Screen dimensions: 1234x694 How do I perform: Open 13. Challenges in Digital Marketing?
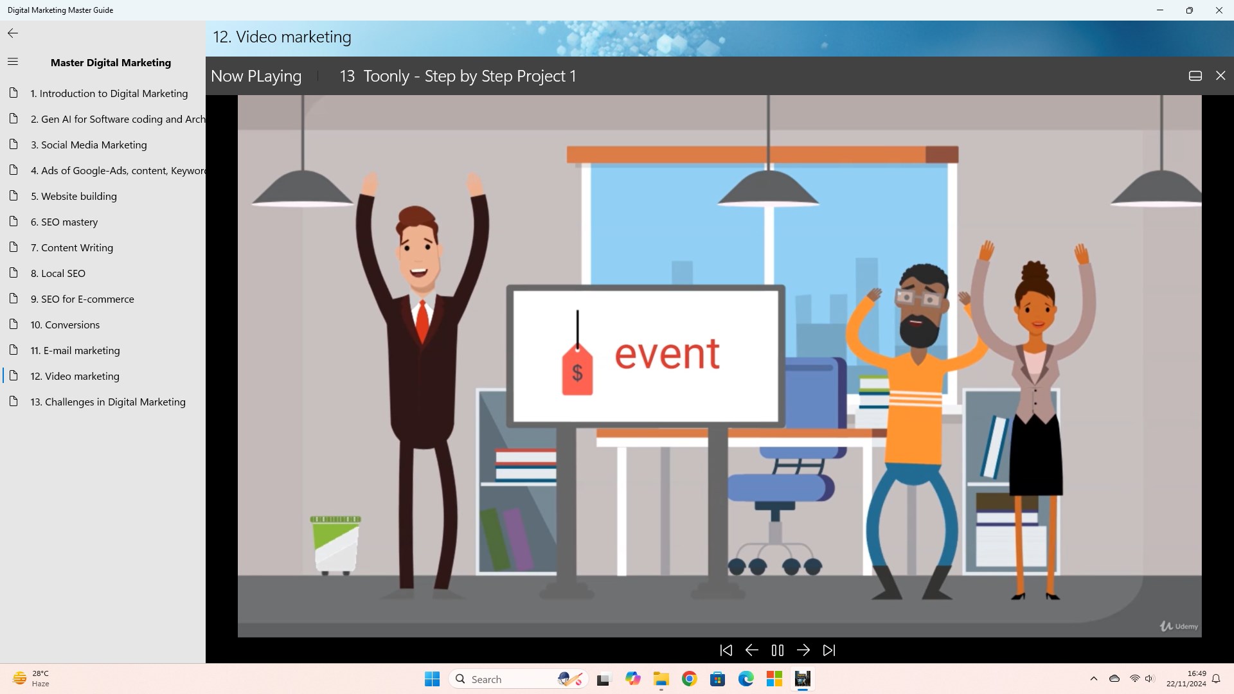coord(108,402)
